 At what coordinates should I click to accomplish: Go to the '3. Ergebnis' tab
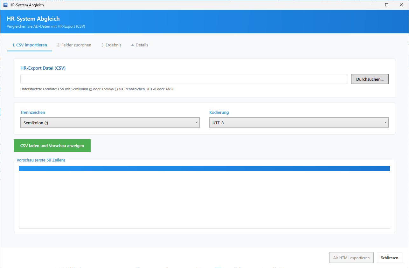click(x=111, y=45)
